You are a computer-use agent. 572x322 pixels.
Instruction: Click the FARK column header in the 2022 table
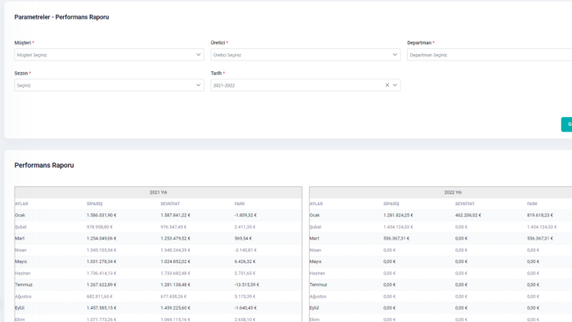coord(532,203)
